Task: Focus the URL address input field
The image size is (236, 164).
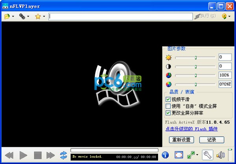Action: point(121,16)
